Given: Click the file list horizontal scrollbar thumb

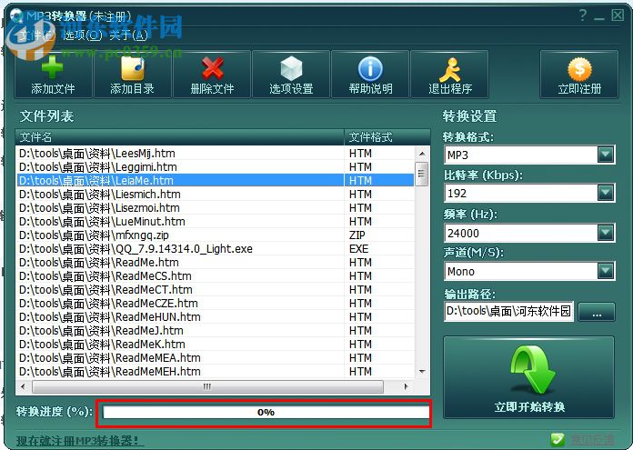Looking at the screenshot, I should click(207, 386).
